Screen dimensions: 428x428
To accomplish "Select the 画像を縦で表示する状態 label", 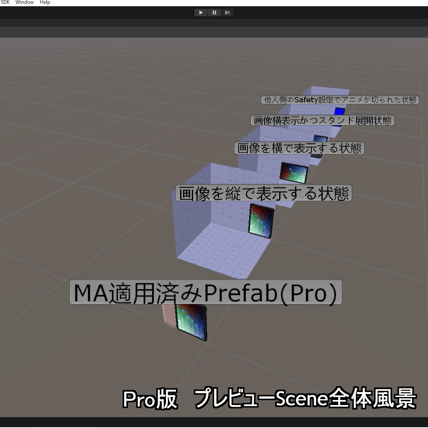I will point(265,193).
